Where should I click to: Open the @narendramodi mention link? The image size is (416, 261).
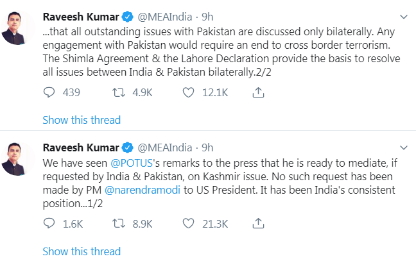coord(143,190)
